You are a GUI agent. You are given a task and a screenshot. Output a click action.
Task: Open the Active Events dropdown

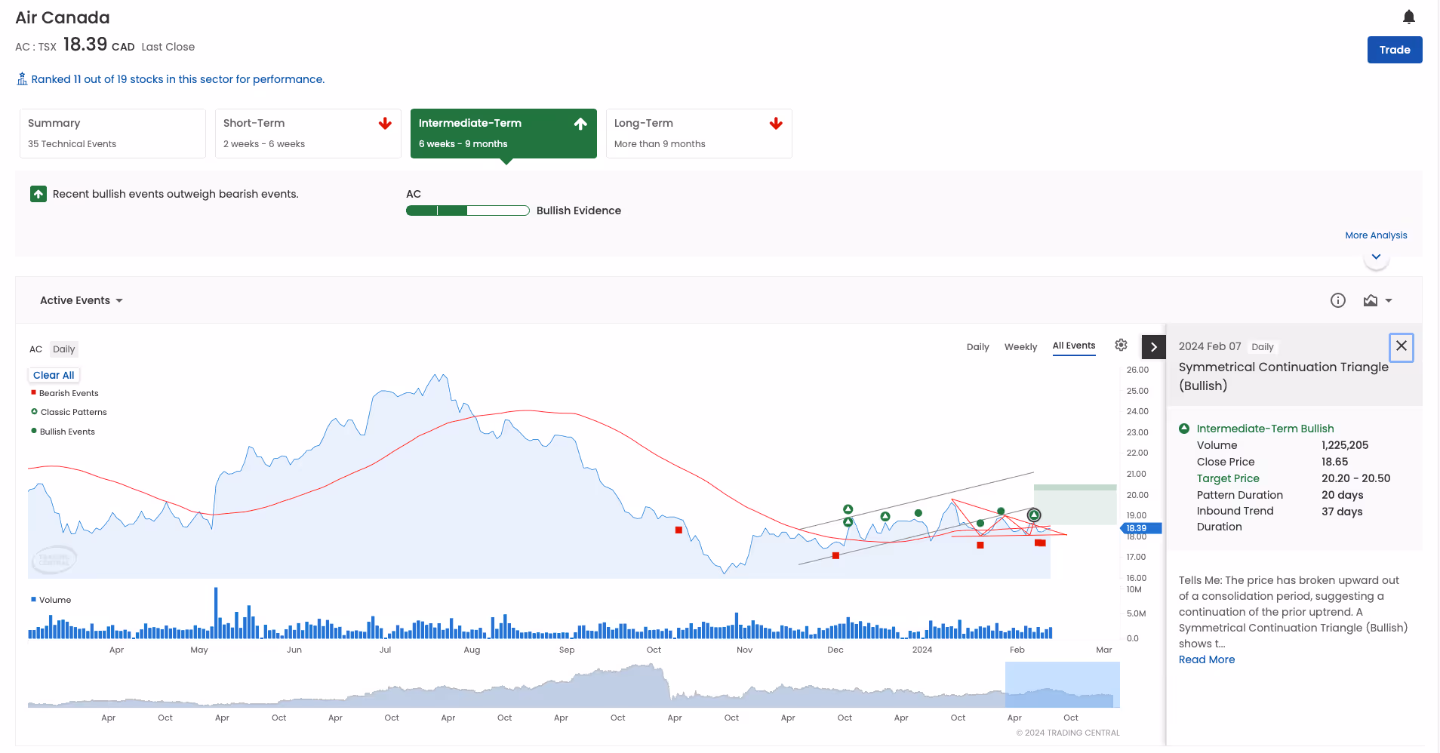pos(81,300)
